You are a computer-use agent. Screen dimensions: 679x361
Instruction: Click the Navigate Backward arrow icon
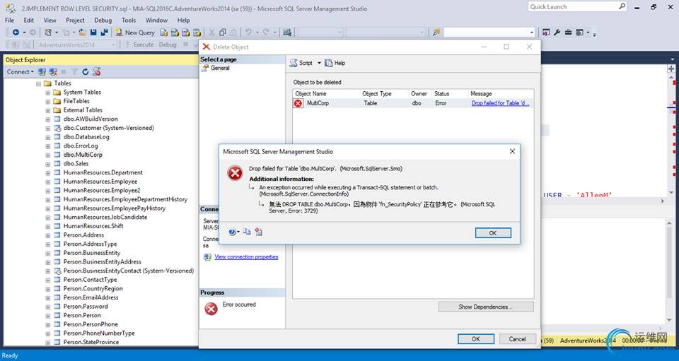coord(16,32)
